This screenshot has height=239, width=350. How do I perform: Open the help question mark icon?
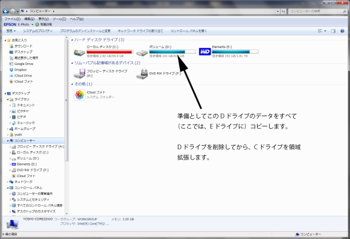pos(342,31)
